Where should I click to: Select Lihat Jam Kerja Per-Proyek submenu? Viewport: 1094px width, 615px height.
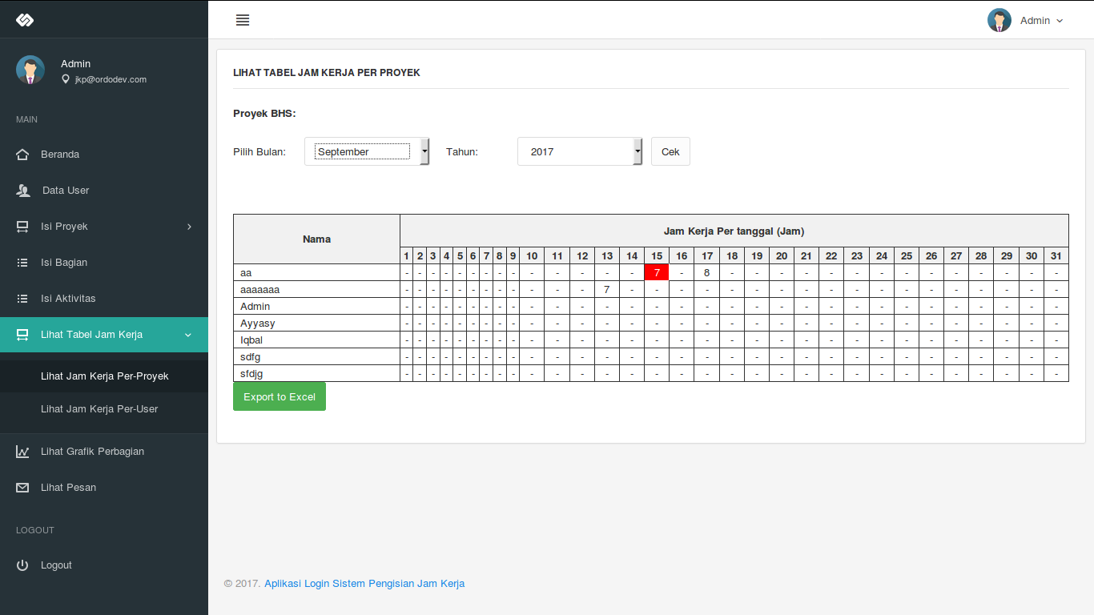tap(104, 376)
